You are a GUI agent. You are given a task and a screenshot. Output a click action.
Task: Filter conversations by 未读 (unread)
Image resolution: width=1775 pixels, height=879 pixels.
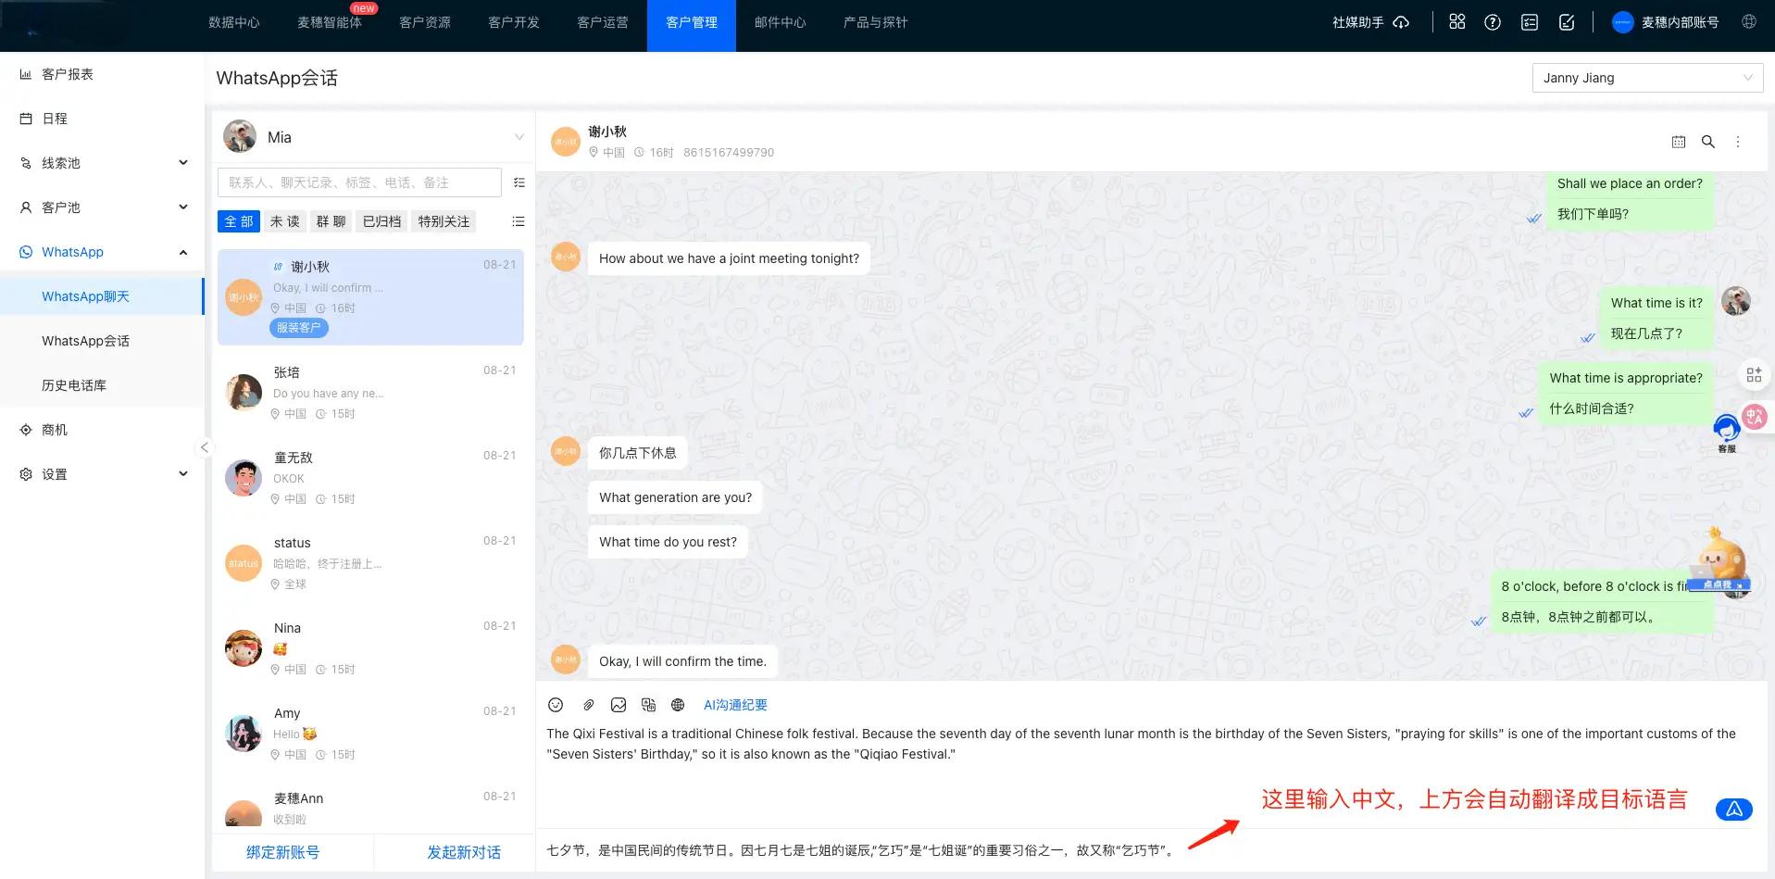[284, 221]
